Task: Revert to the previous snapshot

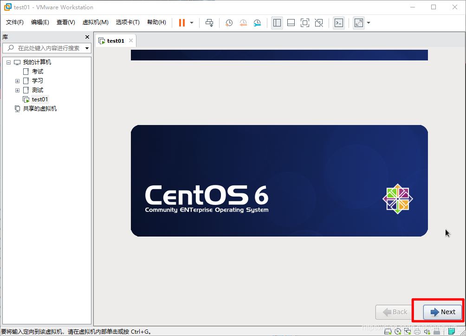Action: [243, 23]
